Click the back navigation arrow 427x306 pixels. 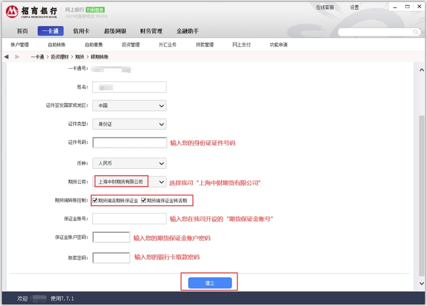point(6,57)
